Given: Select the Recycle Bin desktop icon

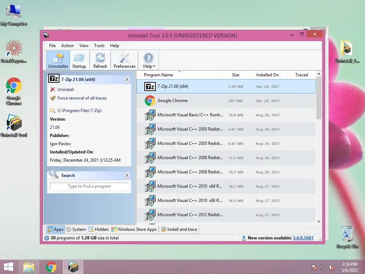Looking at the screenshot, I should pyautogui.click(x=347, y=237).
